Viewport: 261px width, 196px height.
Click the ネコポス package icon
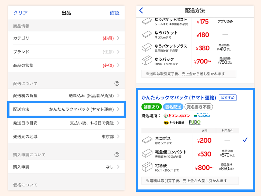point(147,140)
